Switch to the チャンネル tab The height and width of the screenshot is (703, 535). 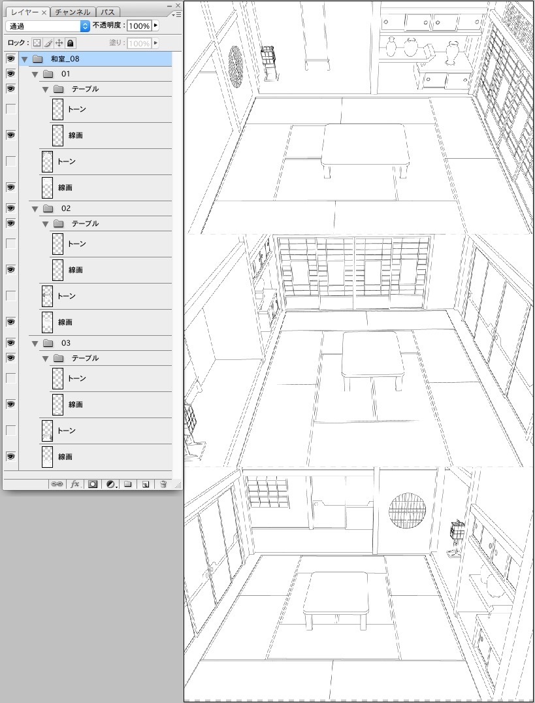click(x=72, y=11)
